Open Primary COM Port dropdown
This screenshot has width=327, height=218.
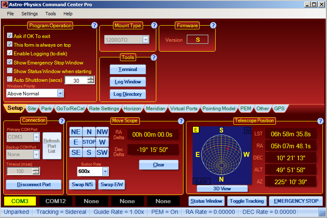tap(36, 137)
